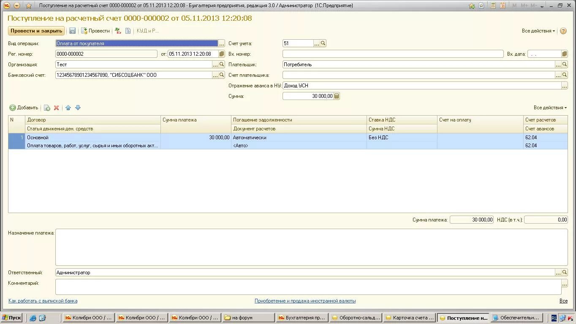Delete row with red X icon
Viewport: 576px width, 324px height.
pyautogui.click(x=56, y=108)
